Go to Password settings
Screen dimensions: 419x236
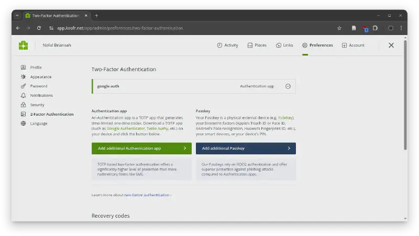38,86
